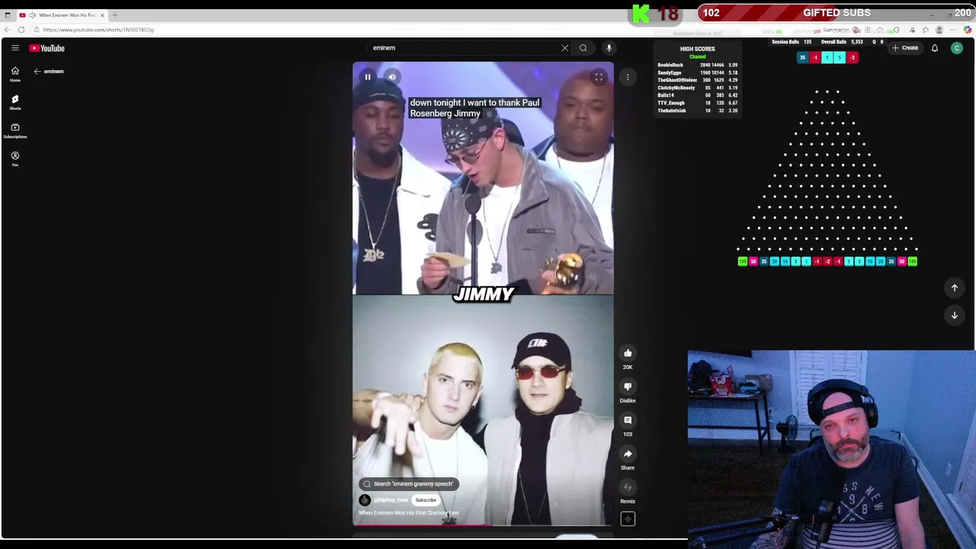Open the 103 comments panel
This screenshot has height=549, width=976.
[628, 420]
